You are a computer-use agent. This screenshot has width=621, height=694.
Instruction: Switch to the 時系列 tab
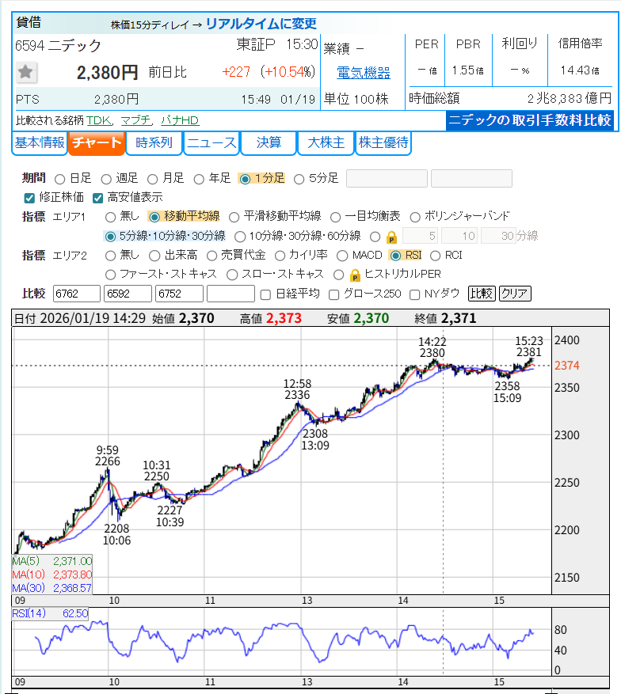click(x=154, y=143)
